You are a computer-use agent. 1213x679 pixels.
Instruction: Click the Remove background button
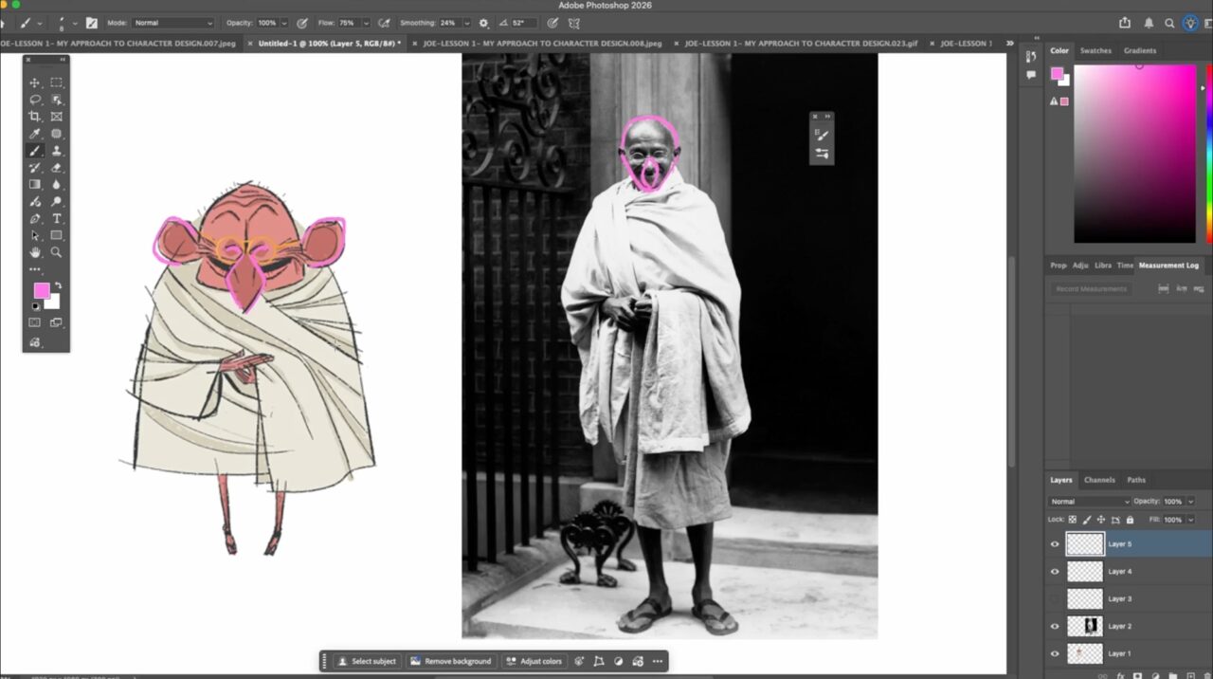[451, 661]
